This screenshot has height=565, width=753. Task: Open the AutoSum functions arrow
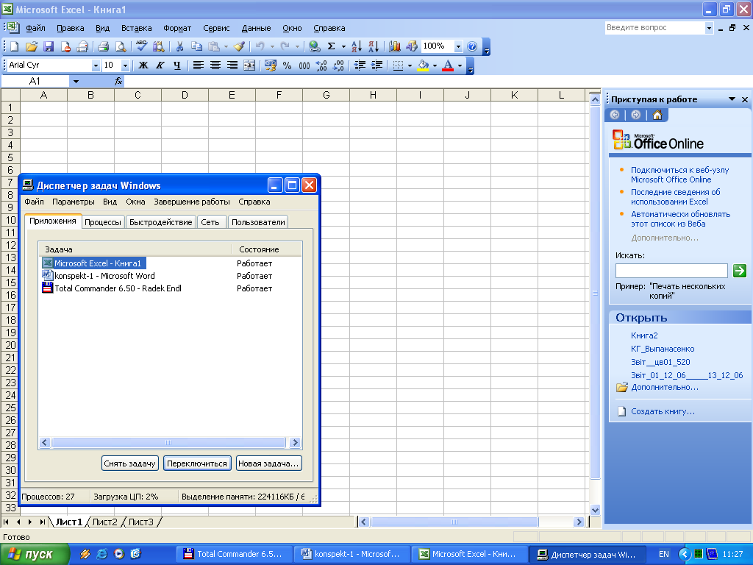point(343,46)
